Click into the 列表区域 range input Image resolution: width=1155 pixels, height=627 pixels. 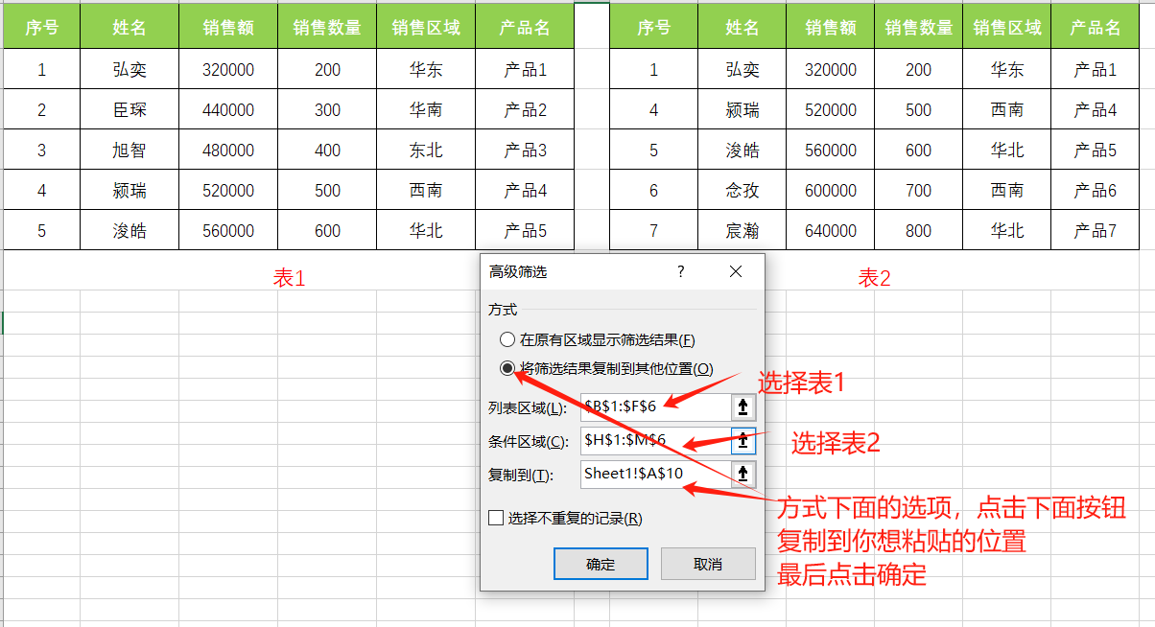point(655,408)
